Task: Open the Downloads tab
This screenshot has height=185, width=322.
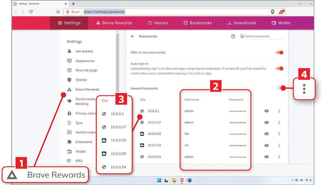Action: 242,23
